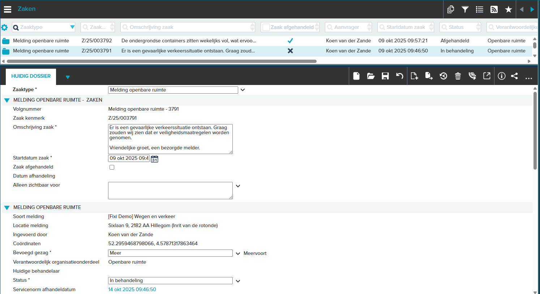Tick the Zaak afgehandeld checkbox in form
This screenshot has height=294, width=540.
tap(112, 167)
